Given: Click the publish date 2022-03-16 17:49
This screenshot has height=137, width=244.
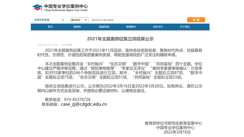Looking at the screenshot, I should [48, 45].
